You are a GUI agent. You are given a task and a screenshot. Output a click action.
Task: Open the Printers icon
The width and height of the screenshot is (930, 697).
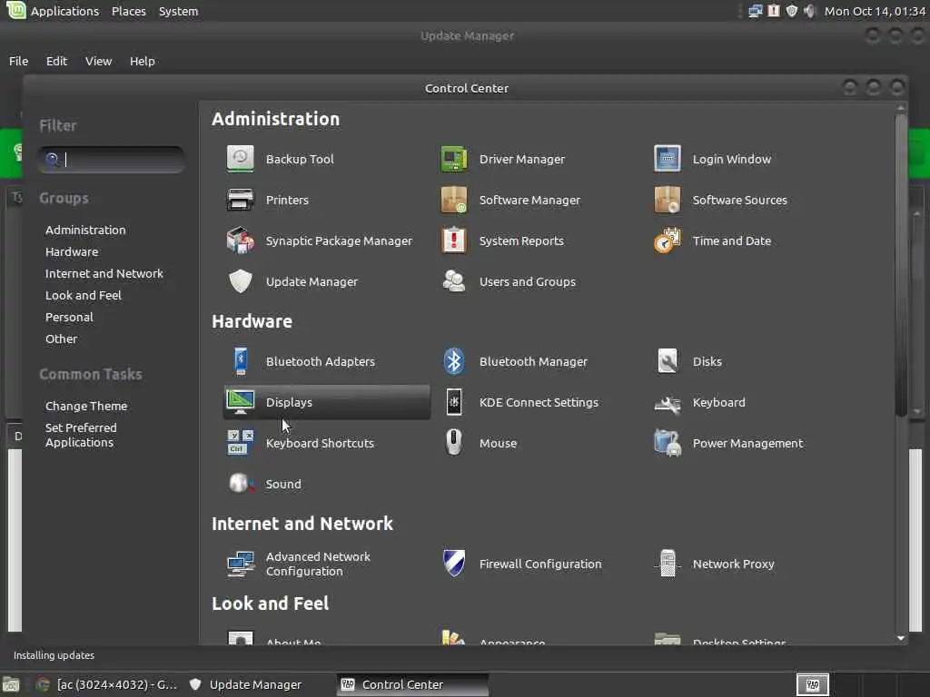(x=240, y=200)
